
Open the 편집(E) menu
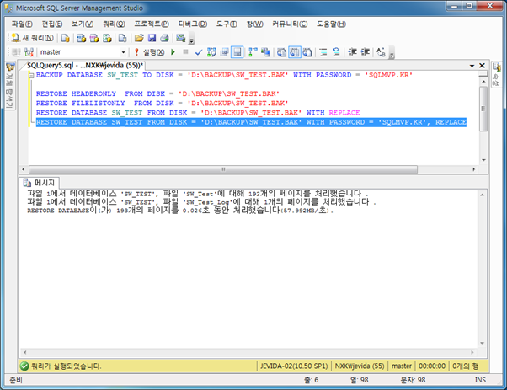pos(52,24)
